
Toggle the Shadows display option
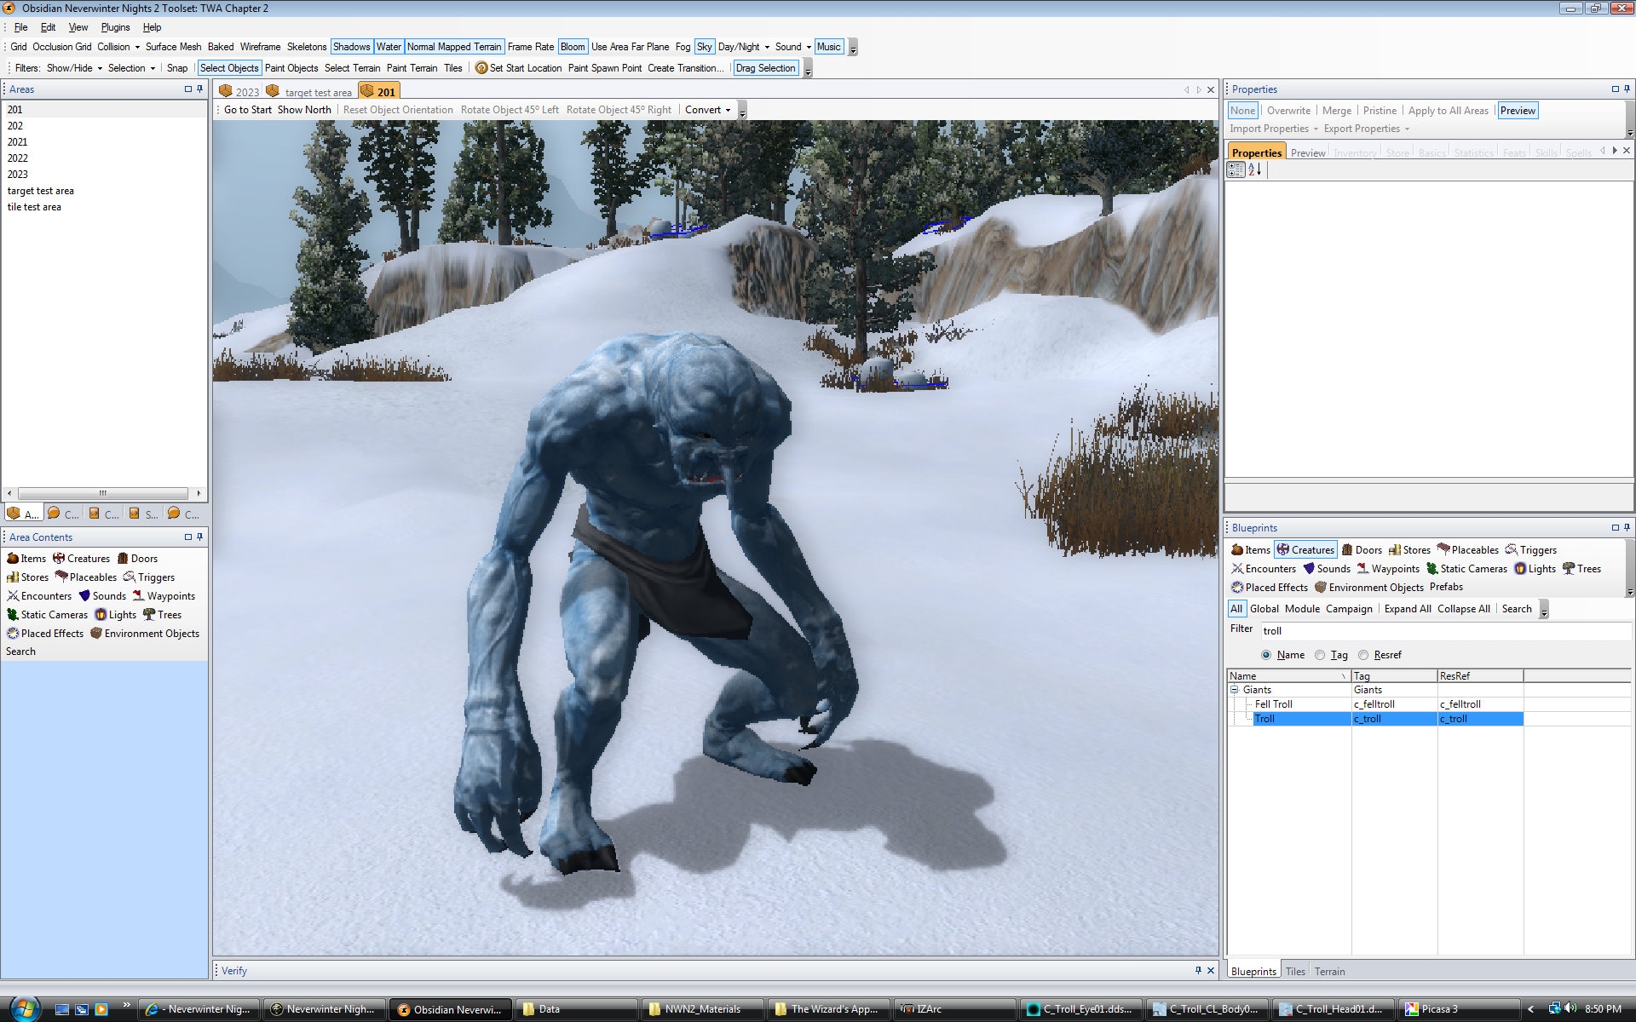click(351, 47)
